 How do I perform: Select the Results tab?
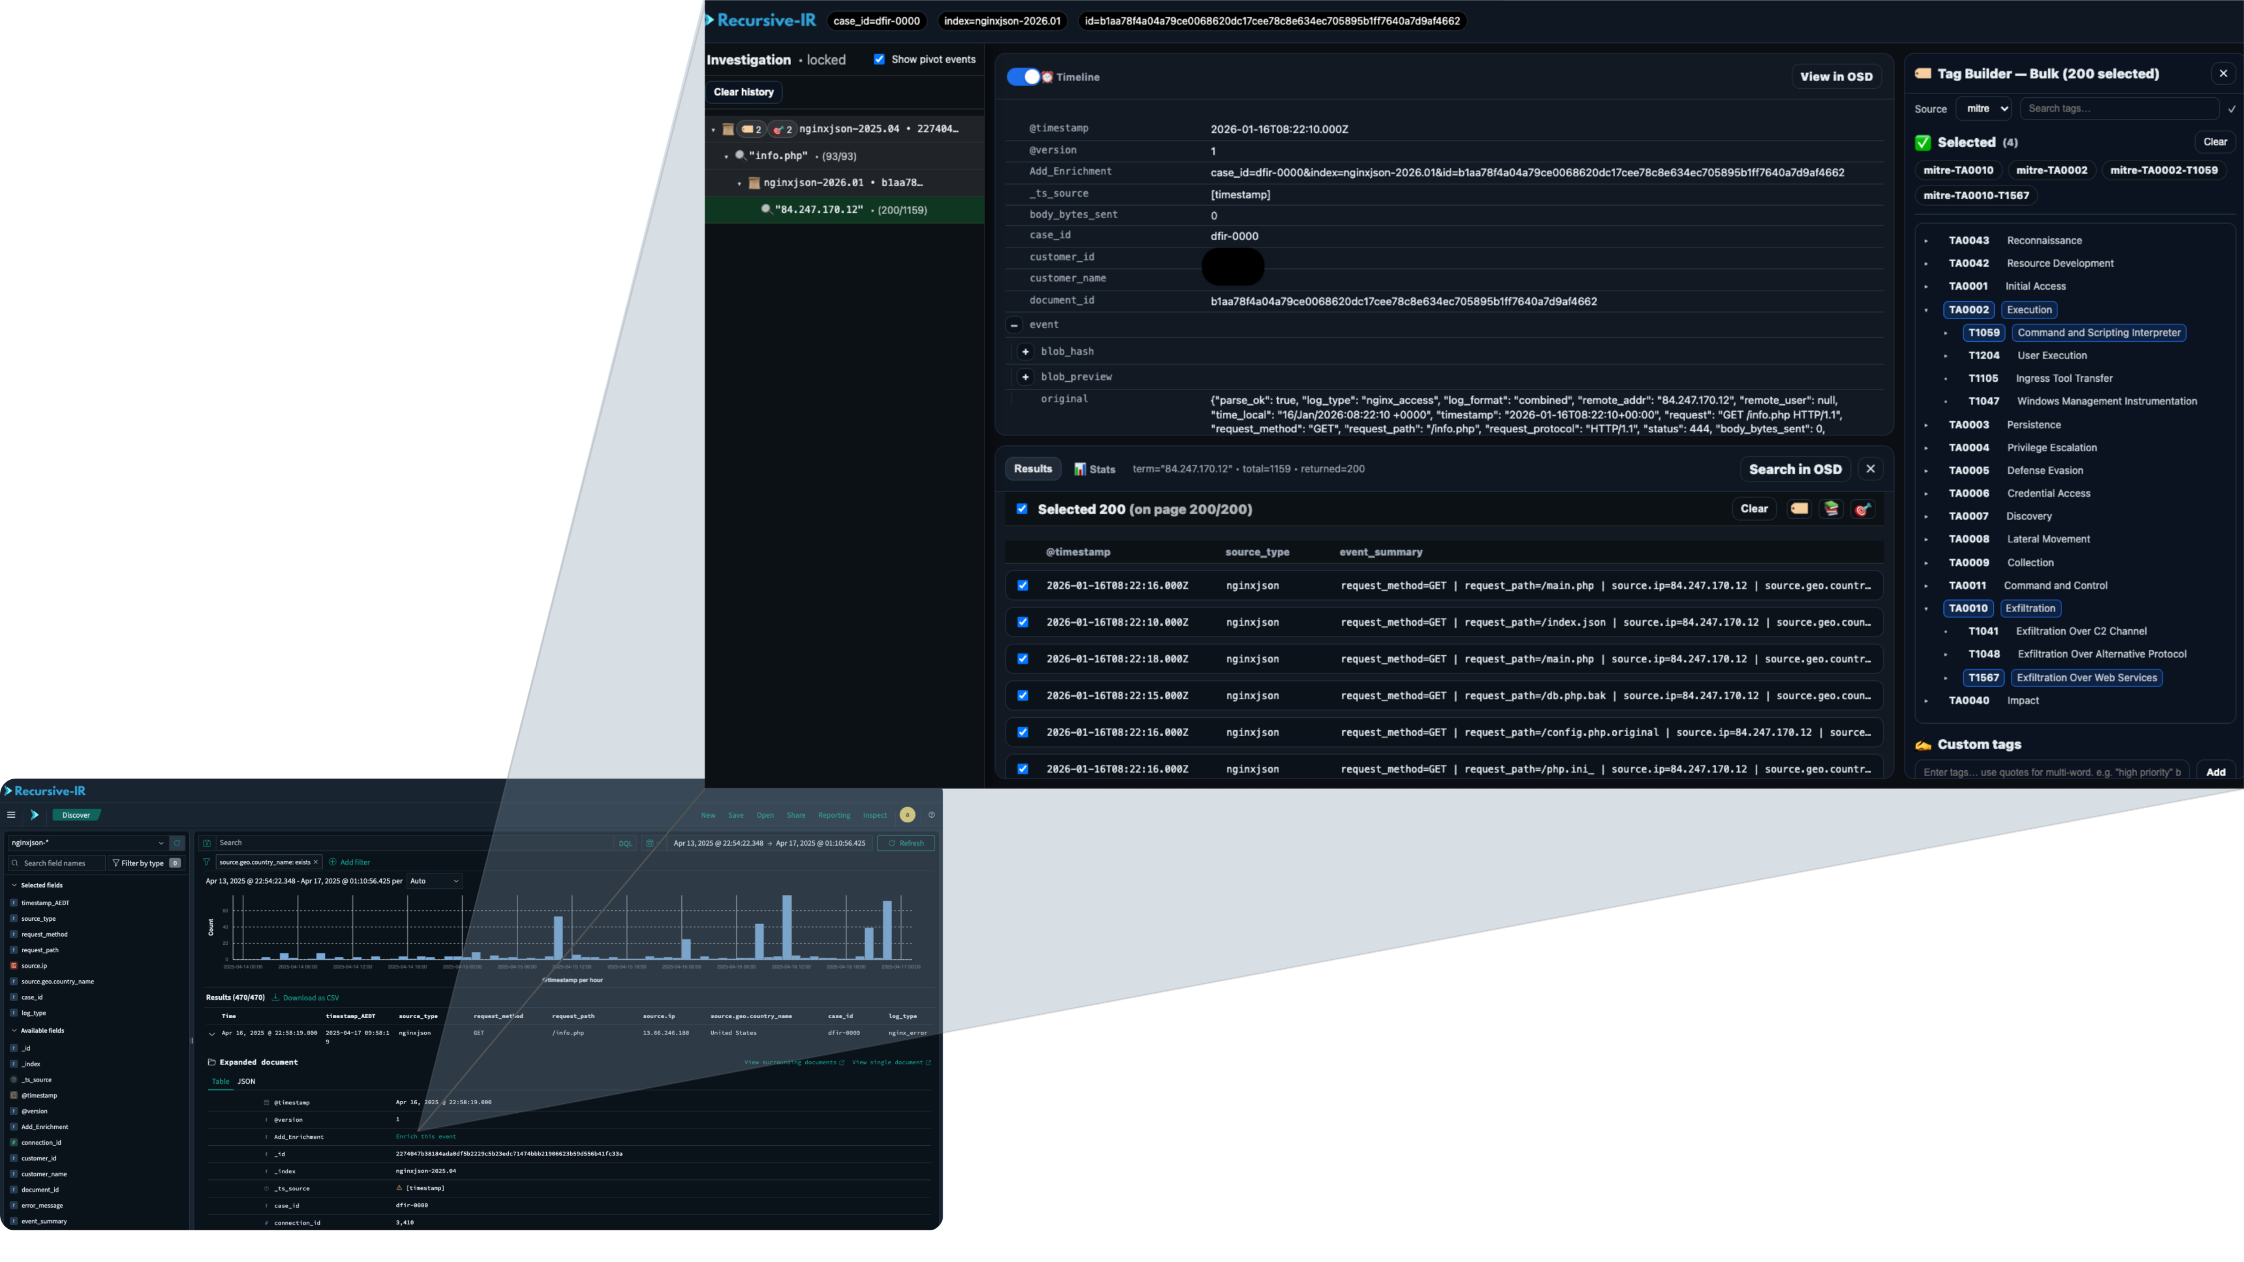coord(1033,469)
